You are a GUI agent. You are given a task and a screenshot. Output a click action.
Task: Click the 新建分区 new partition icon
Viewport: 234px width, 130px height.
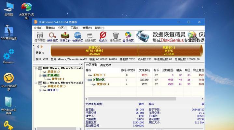pyautogui.click(x=90, y=37)
